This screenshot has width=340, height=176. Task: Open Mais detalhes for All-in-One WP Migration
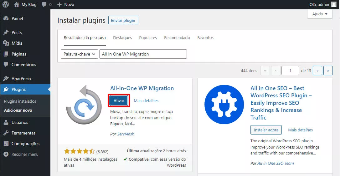click(146, 100)
